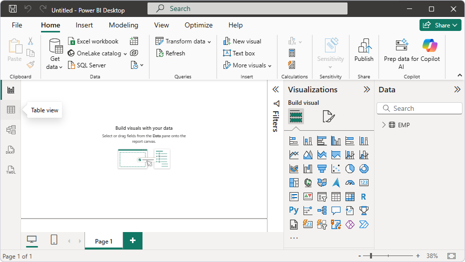Open the File menu
465x262 pixels.
17,25
